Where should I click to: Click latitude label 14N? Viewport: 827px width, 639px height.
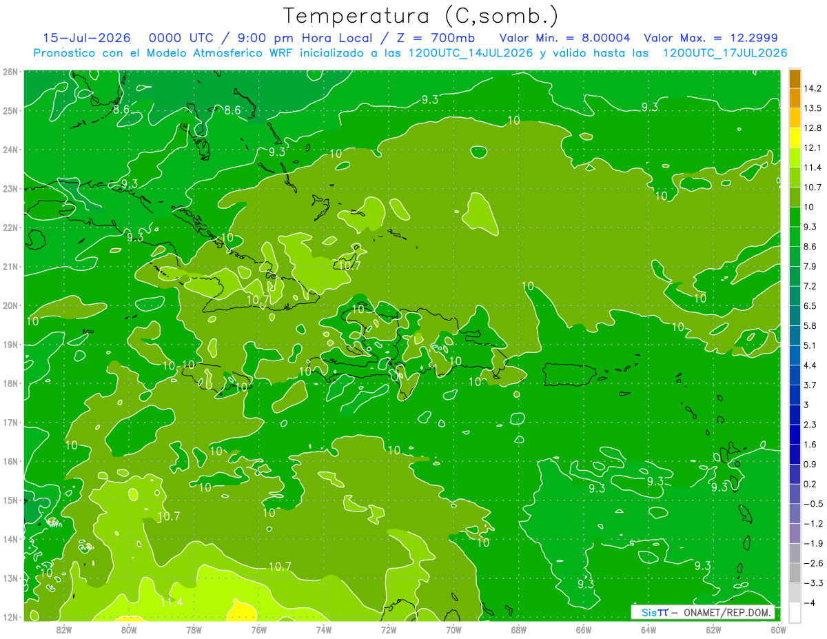[10, 539]
